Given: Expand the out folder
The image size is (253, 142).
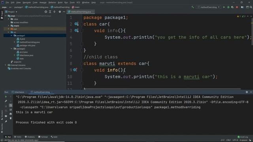Looking at the screenshot, I should click(x=9, y=29).
